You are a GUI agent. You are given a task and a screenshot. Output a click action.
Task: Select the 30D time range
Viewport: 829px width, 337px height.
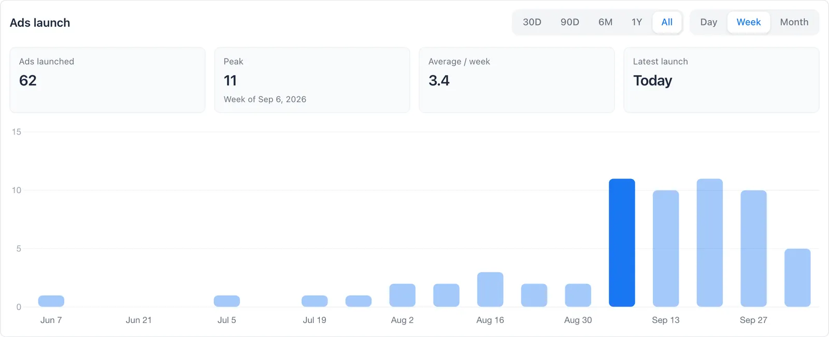coord(532,22)
